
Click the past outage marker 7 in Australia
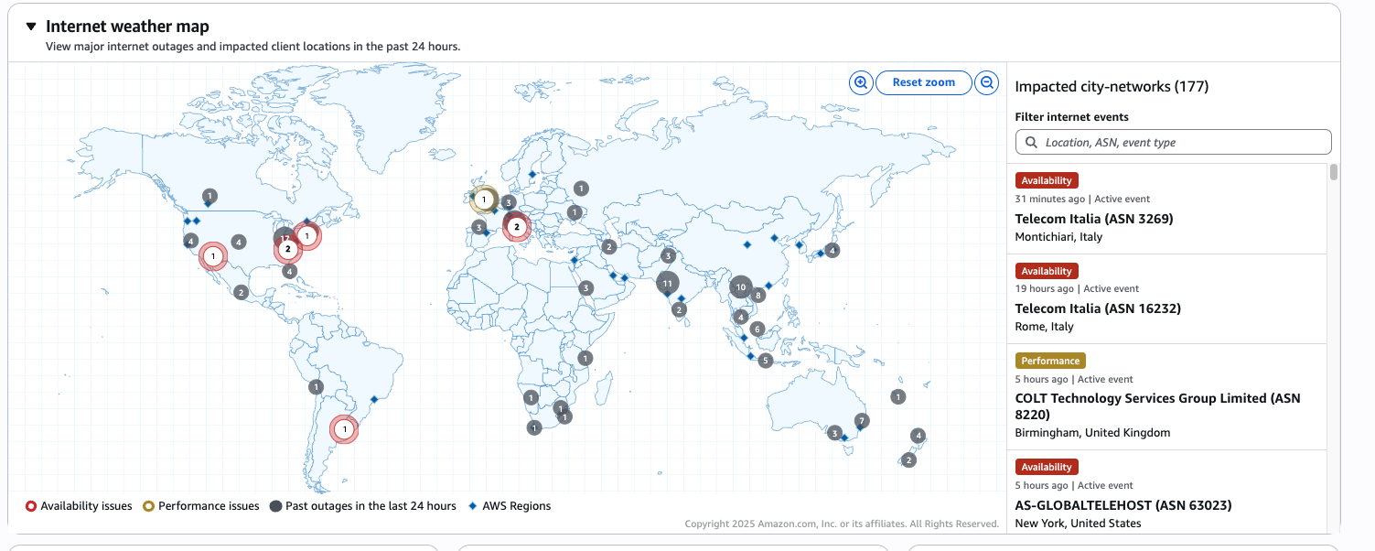coord(861,421)
